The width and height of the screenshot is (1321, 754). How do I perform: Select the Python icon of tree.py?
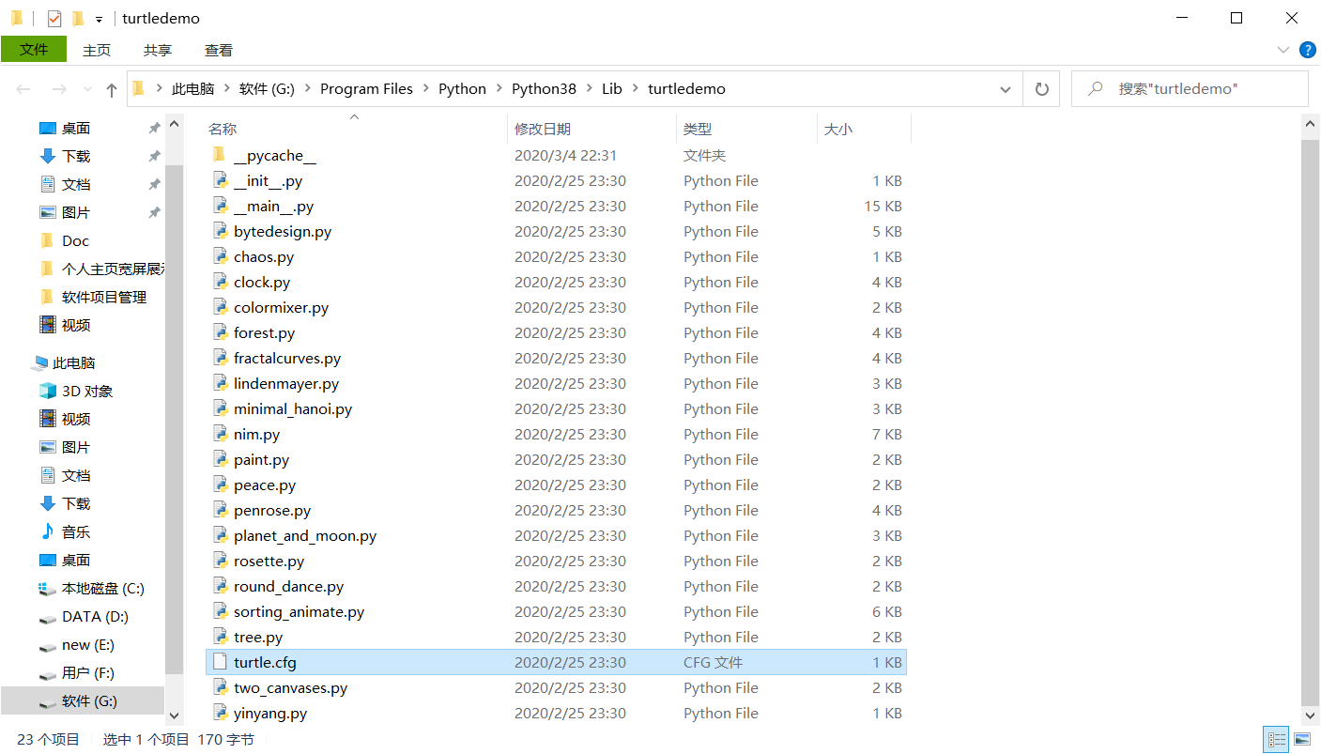click(220, 637)
